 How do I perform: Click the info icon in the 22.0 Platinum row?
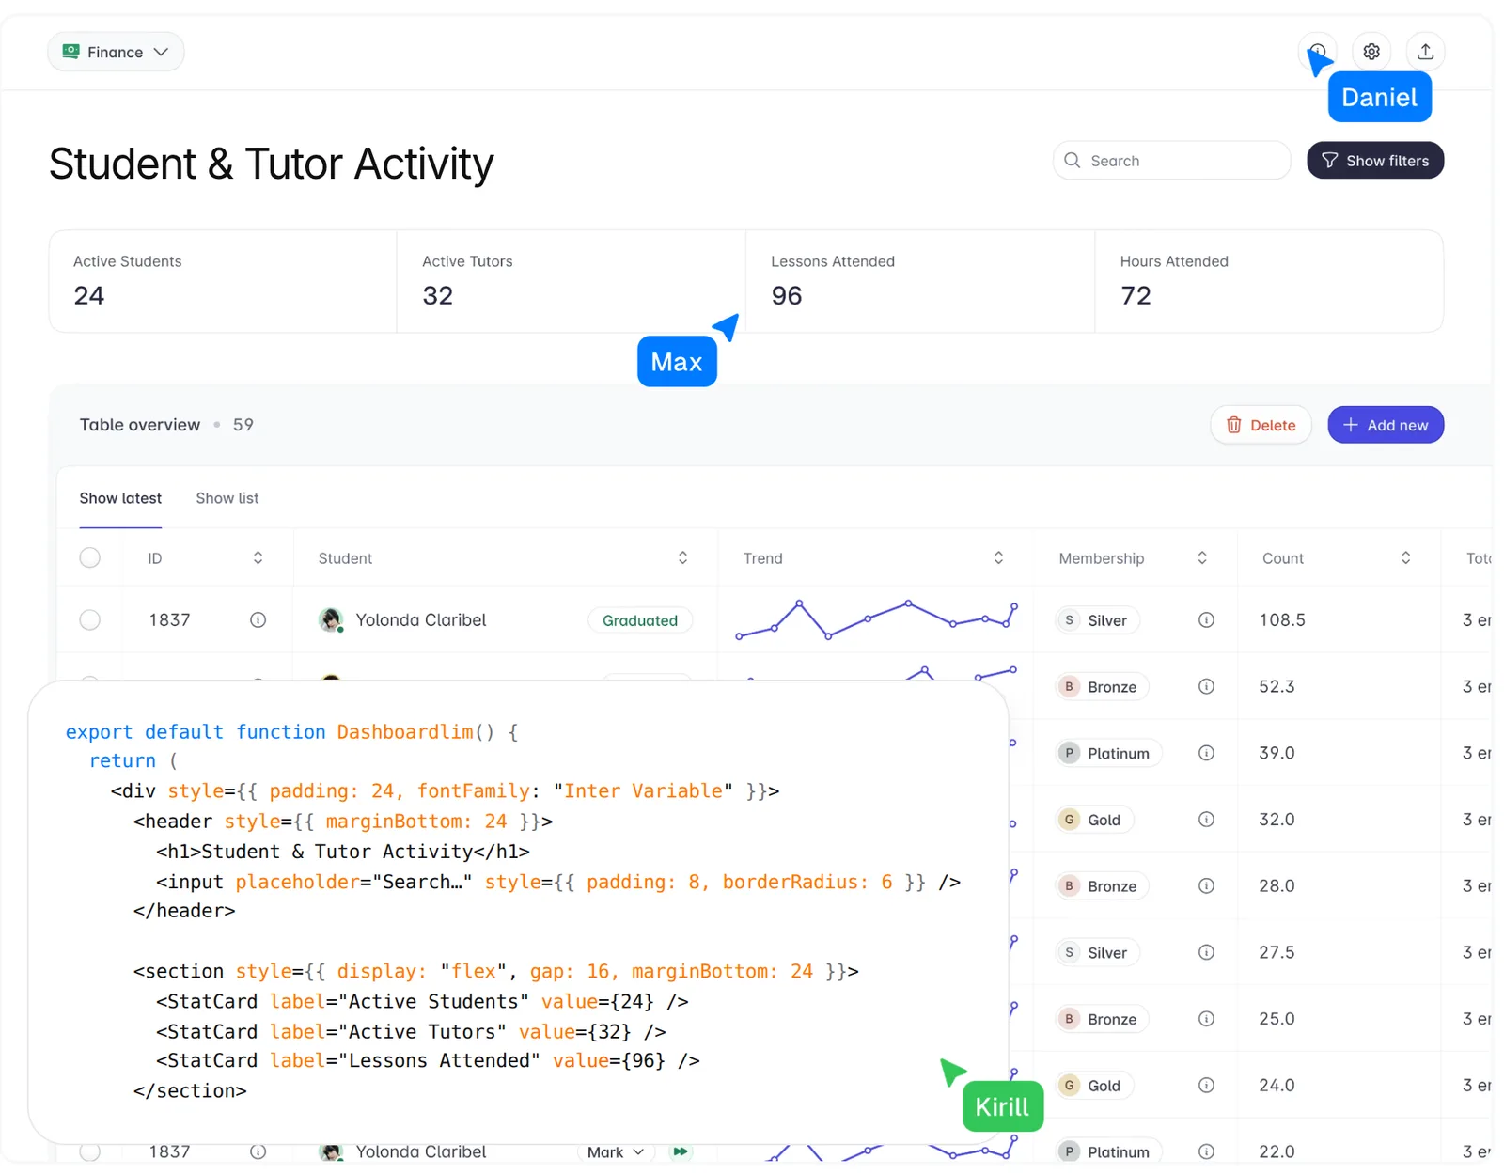1206,1151
